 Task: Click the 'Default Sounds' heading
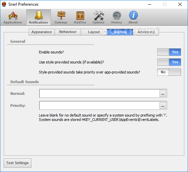pos(24,82)
